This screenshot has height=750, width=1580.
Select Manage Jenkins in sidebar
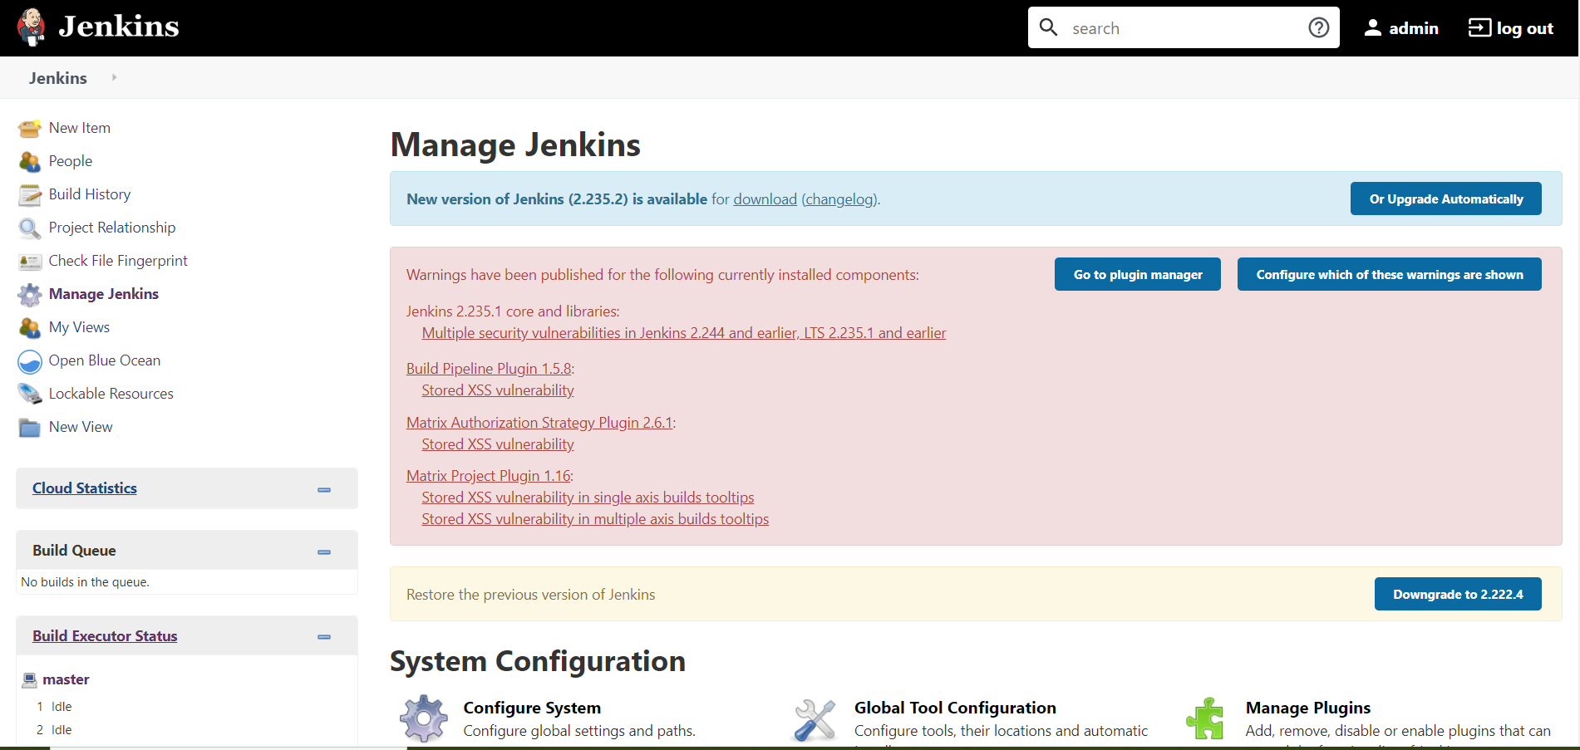coord(104,294)
